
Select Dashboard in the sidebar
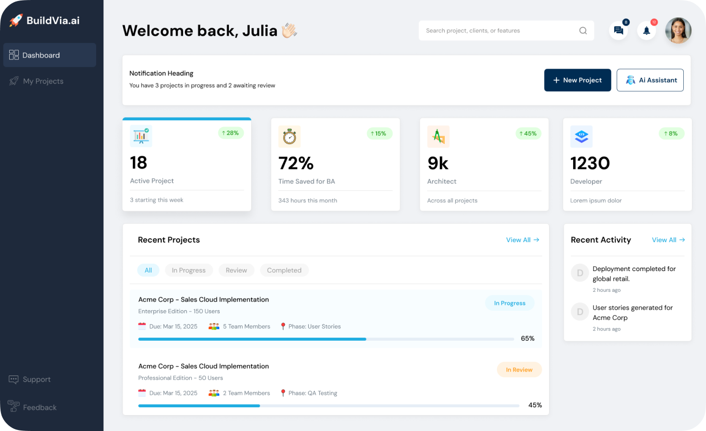(41, 55)
